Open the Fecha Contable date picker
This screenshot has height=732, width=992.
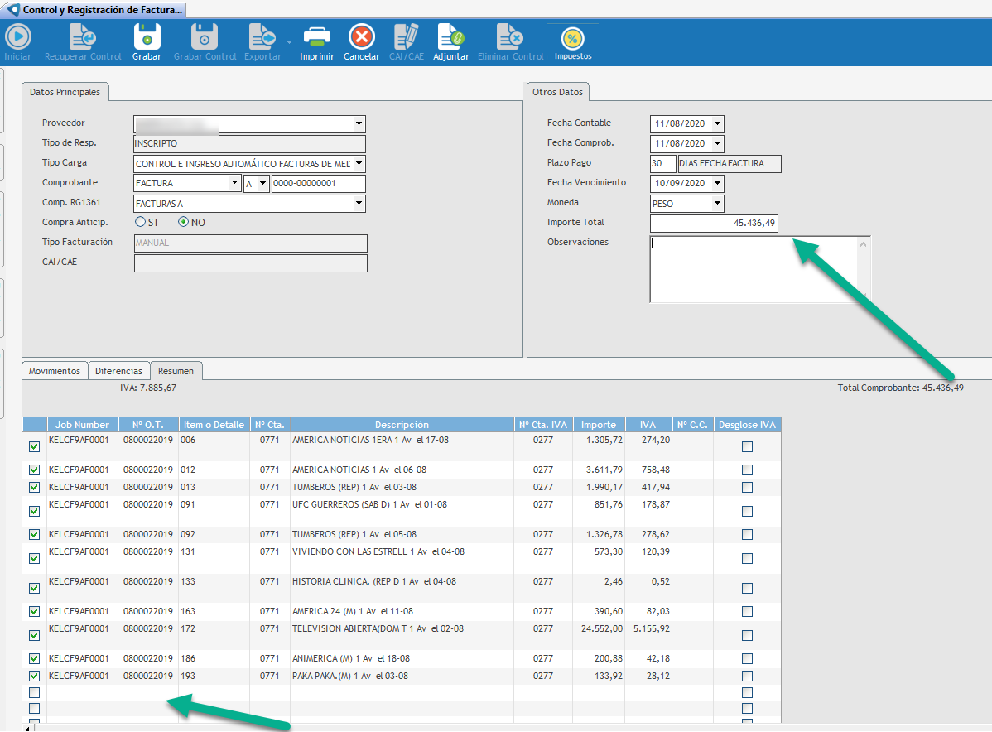[717, 124]
